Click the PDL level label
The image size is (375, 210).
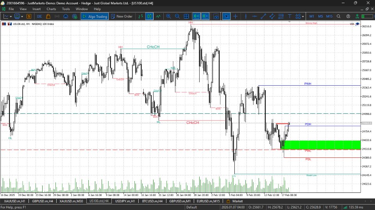tap(308, 159)
